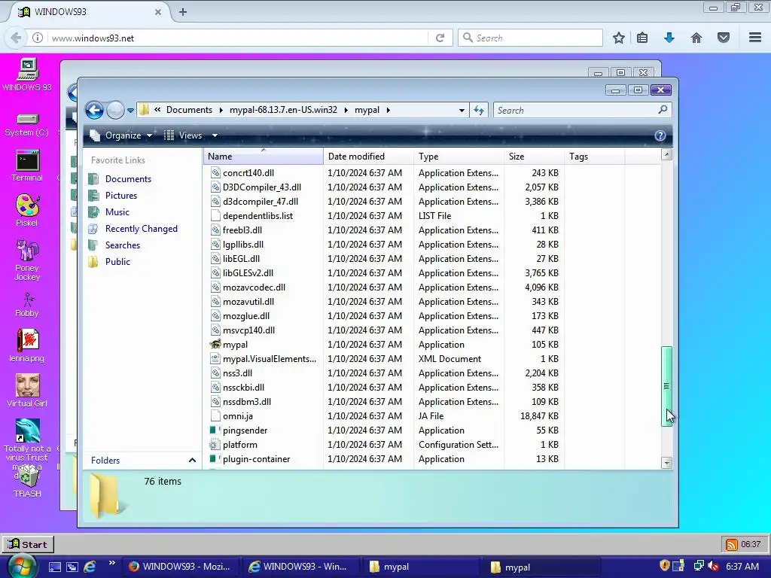Reload the page in Firefox

click(440, 38)
